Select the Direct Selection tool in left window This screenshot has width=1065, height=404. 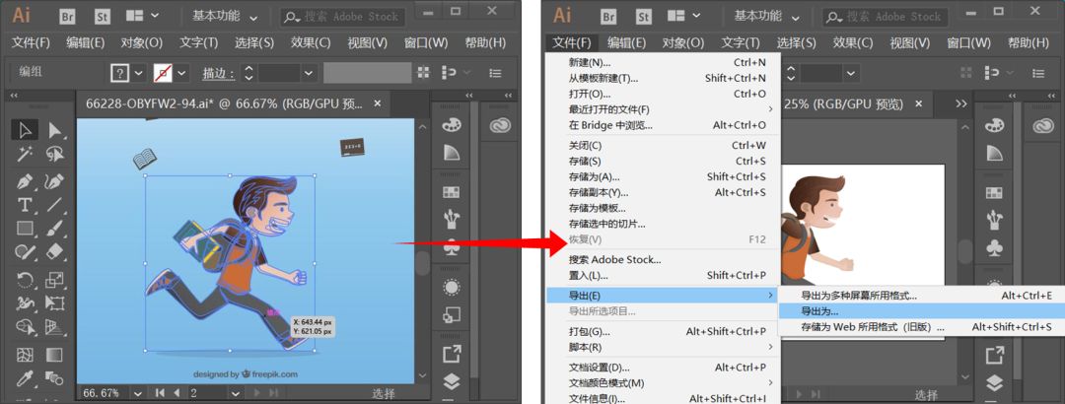(55, 130)
